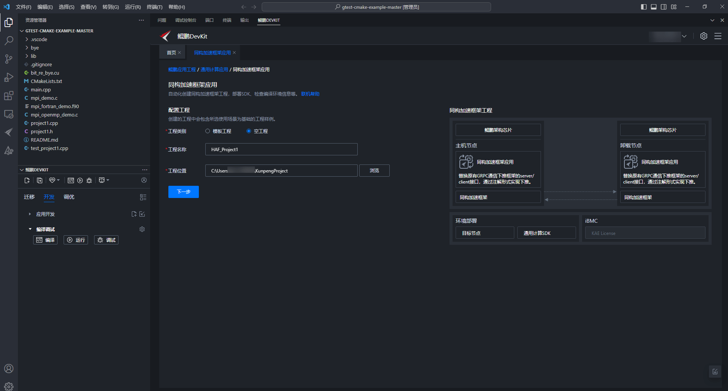Click the heart-shaped health check icon

coord(52,180)
